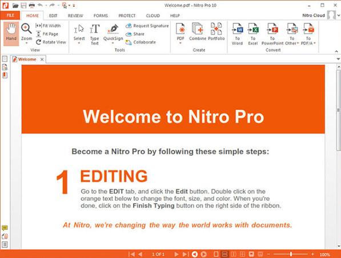This screenshot has width=341, height=258.
Task: Switch to the CLOUD ribbon tab
Action: click(153, 15)
